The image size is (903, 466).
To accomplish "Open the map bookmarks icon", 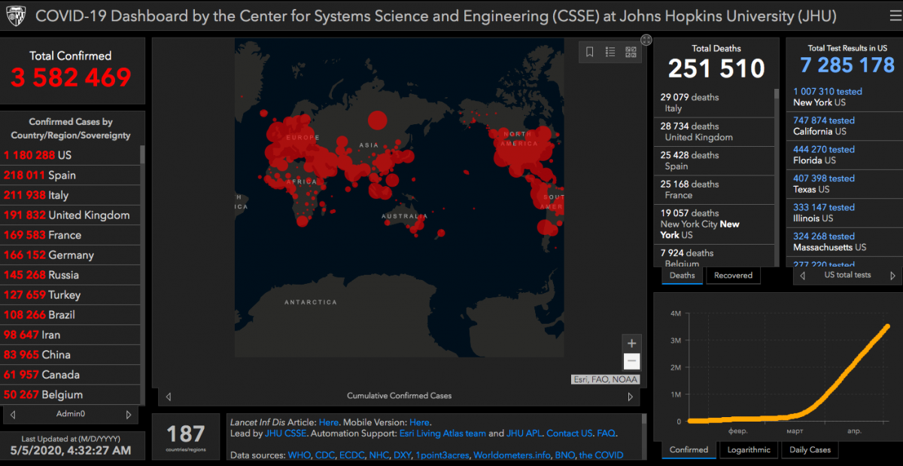I will (x=590, y=52).
